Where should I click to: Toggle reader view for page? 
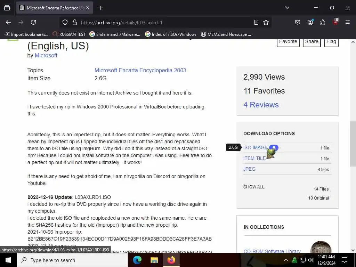(256, 22)
